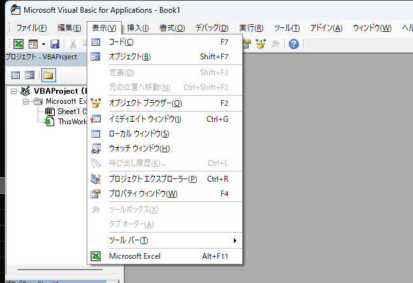The image size is (413, 283).
Task: Choose ローカル ウィンドウ(S) menu entry
Action: point(165,134)
